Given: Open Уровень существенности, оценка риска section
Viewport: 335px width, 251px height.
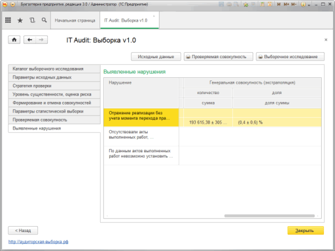Looking at the screenshot, I should click(54, 94).
